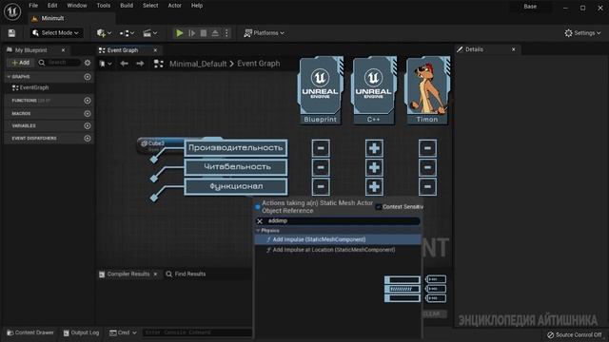Choose Add Impulse (StaticMeshComponent)
The width and height of the screenshot is (609, 342).
pos(338,239)
